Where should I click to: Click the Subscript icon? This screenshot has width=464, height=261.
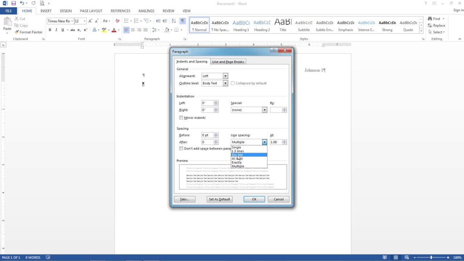[79, 30]
